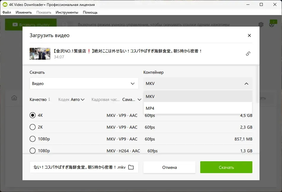282x192 pixels.
Task: Click the video thumbnail image
Action: (40, 53)
